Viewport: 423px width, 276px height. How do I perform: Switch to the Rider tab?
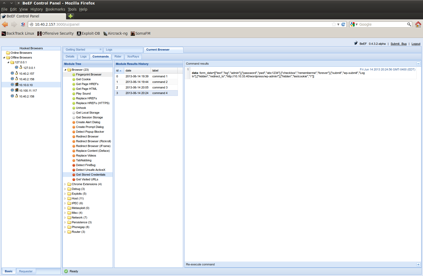click(x=118, y=56)
